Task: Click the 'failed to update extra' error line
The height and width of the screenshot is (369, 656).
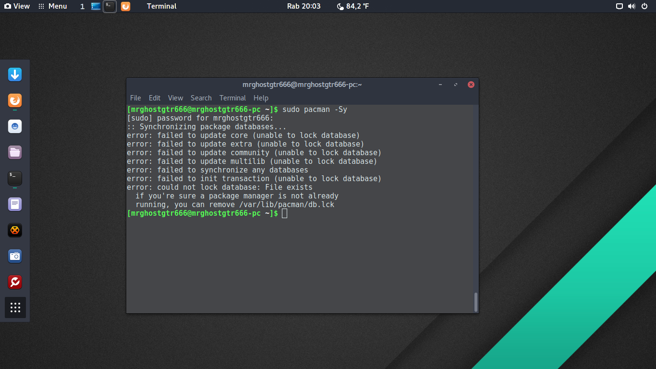Action: (245, 144)
